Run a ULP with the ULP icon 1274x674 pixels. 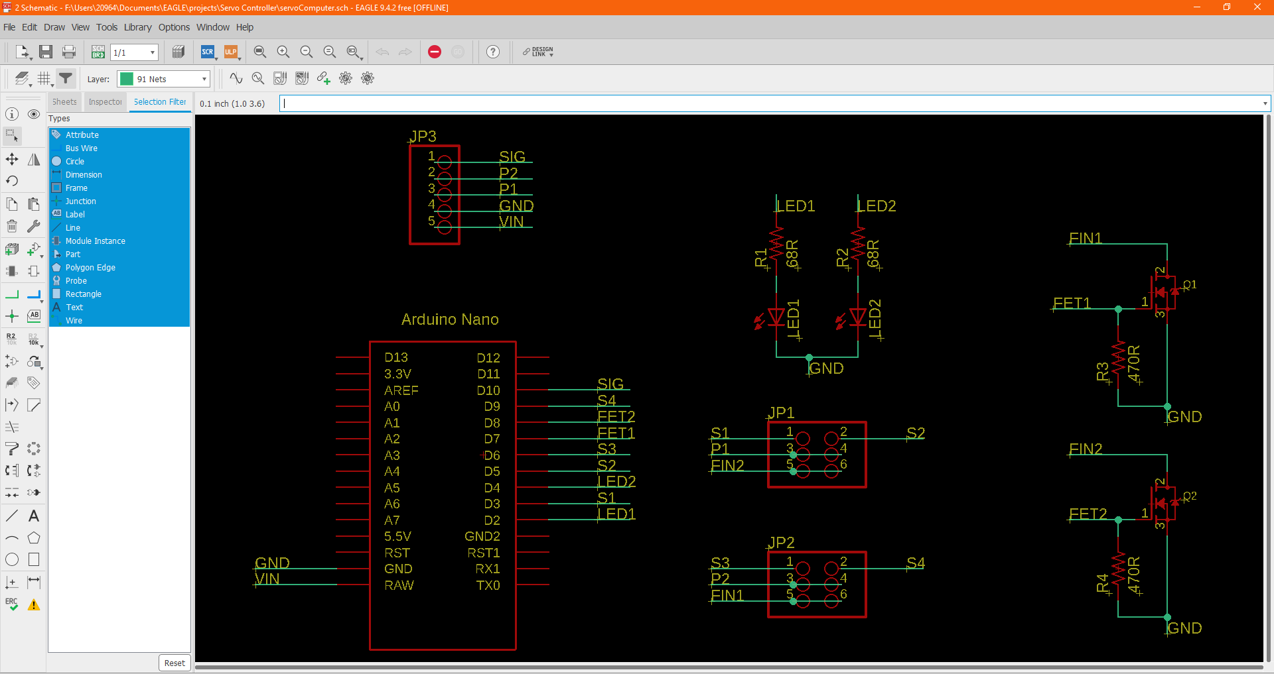click(x=230, y=52)
